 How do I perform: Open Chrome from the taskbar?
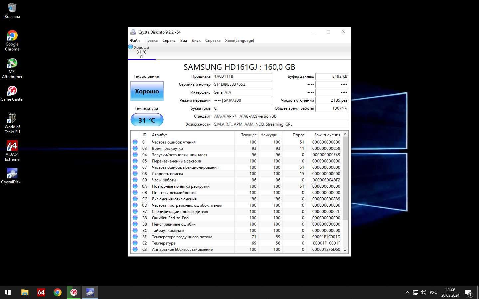point(58,292)
